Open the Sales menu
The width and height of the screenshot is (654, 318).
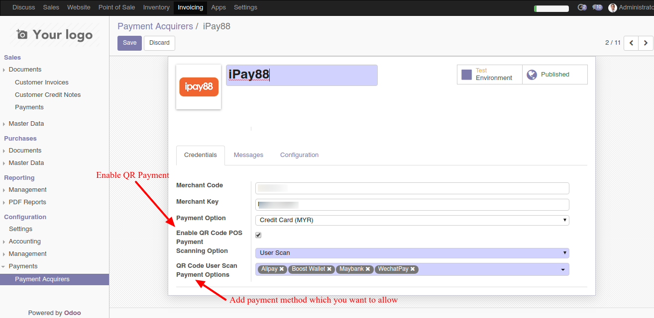(51, 7)
